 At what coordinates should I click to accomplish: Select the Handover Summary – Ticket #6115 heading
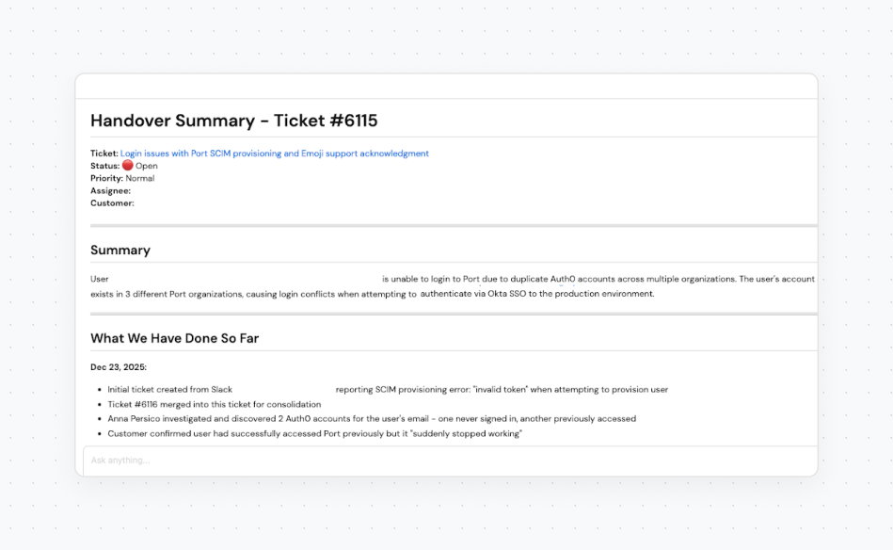coord(234,121)
